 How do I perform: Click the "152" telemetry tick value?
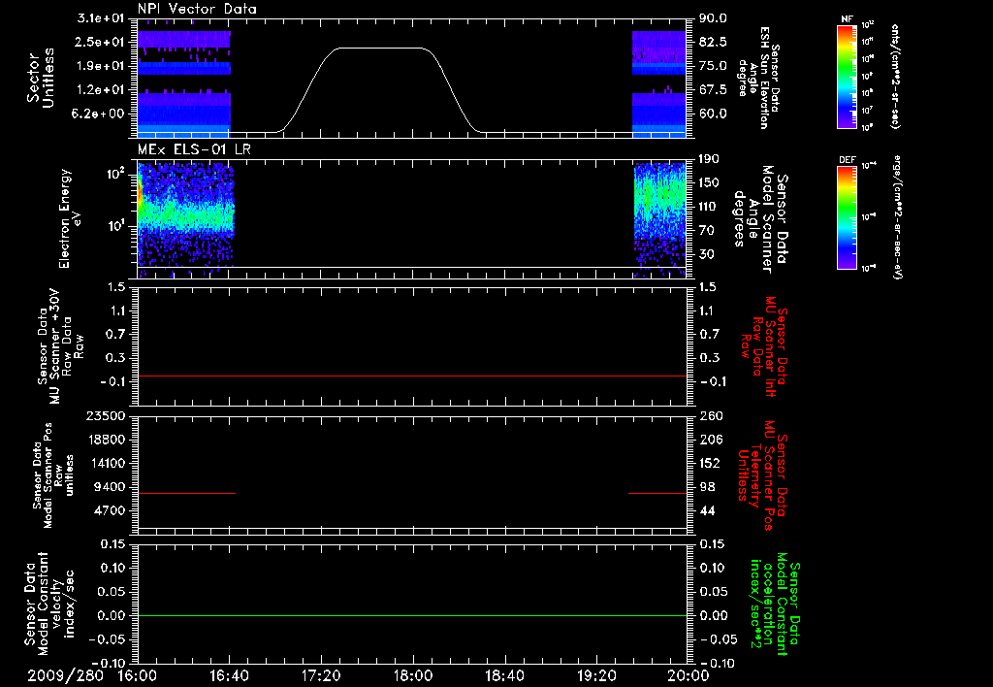pyautogui.click(x=709, y=463)
